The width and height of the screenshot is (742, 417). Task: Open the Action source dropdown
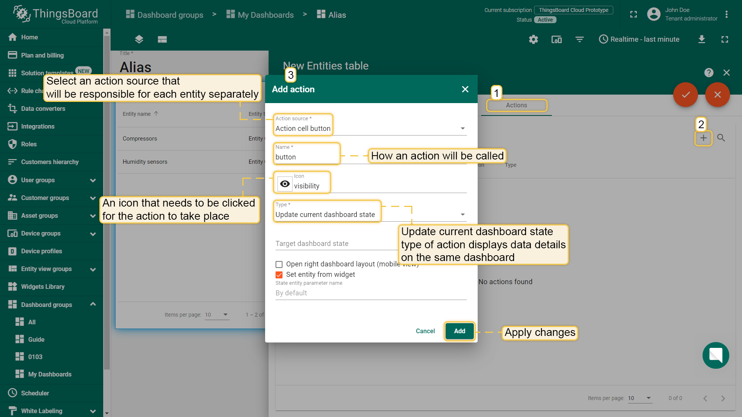(x=371, y=128)
